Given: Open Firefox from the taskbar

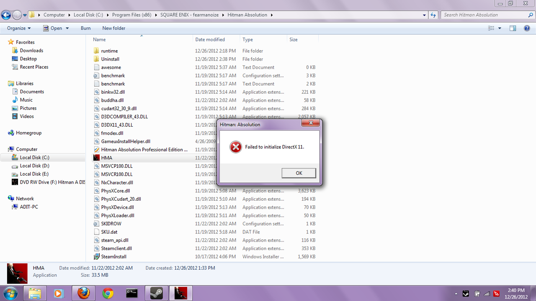Looking at the screenshot, I should [84, 293].
